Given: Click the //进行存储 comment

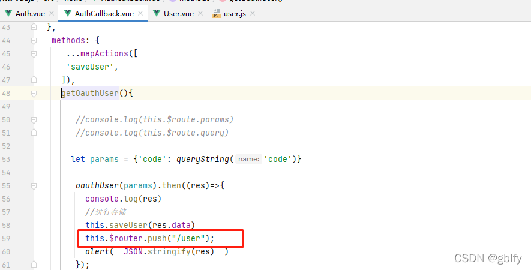Looking at the screenshot, I should click(x=106, y=212).
